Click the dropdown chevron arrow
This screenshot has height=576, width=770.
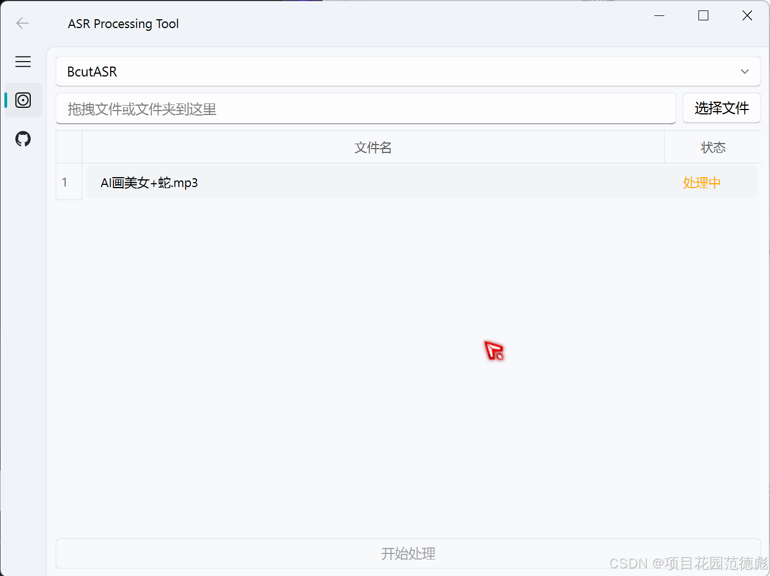coord(745,72)
